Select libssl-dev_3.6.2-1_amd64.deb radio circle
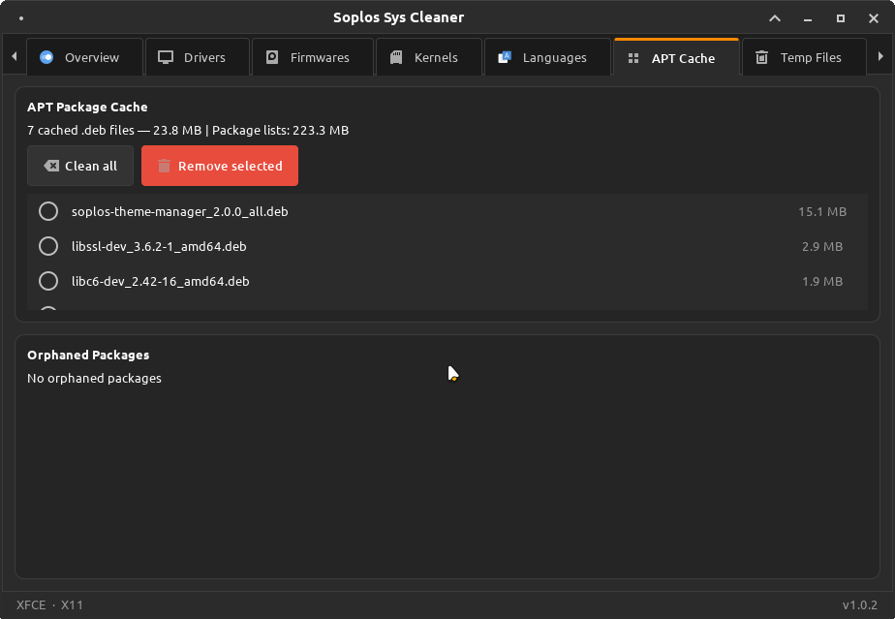Image resolution: width=895 pixels, height=619 pixels. click(x=48, y=246)
